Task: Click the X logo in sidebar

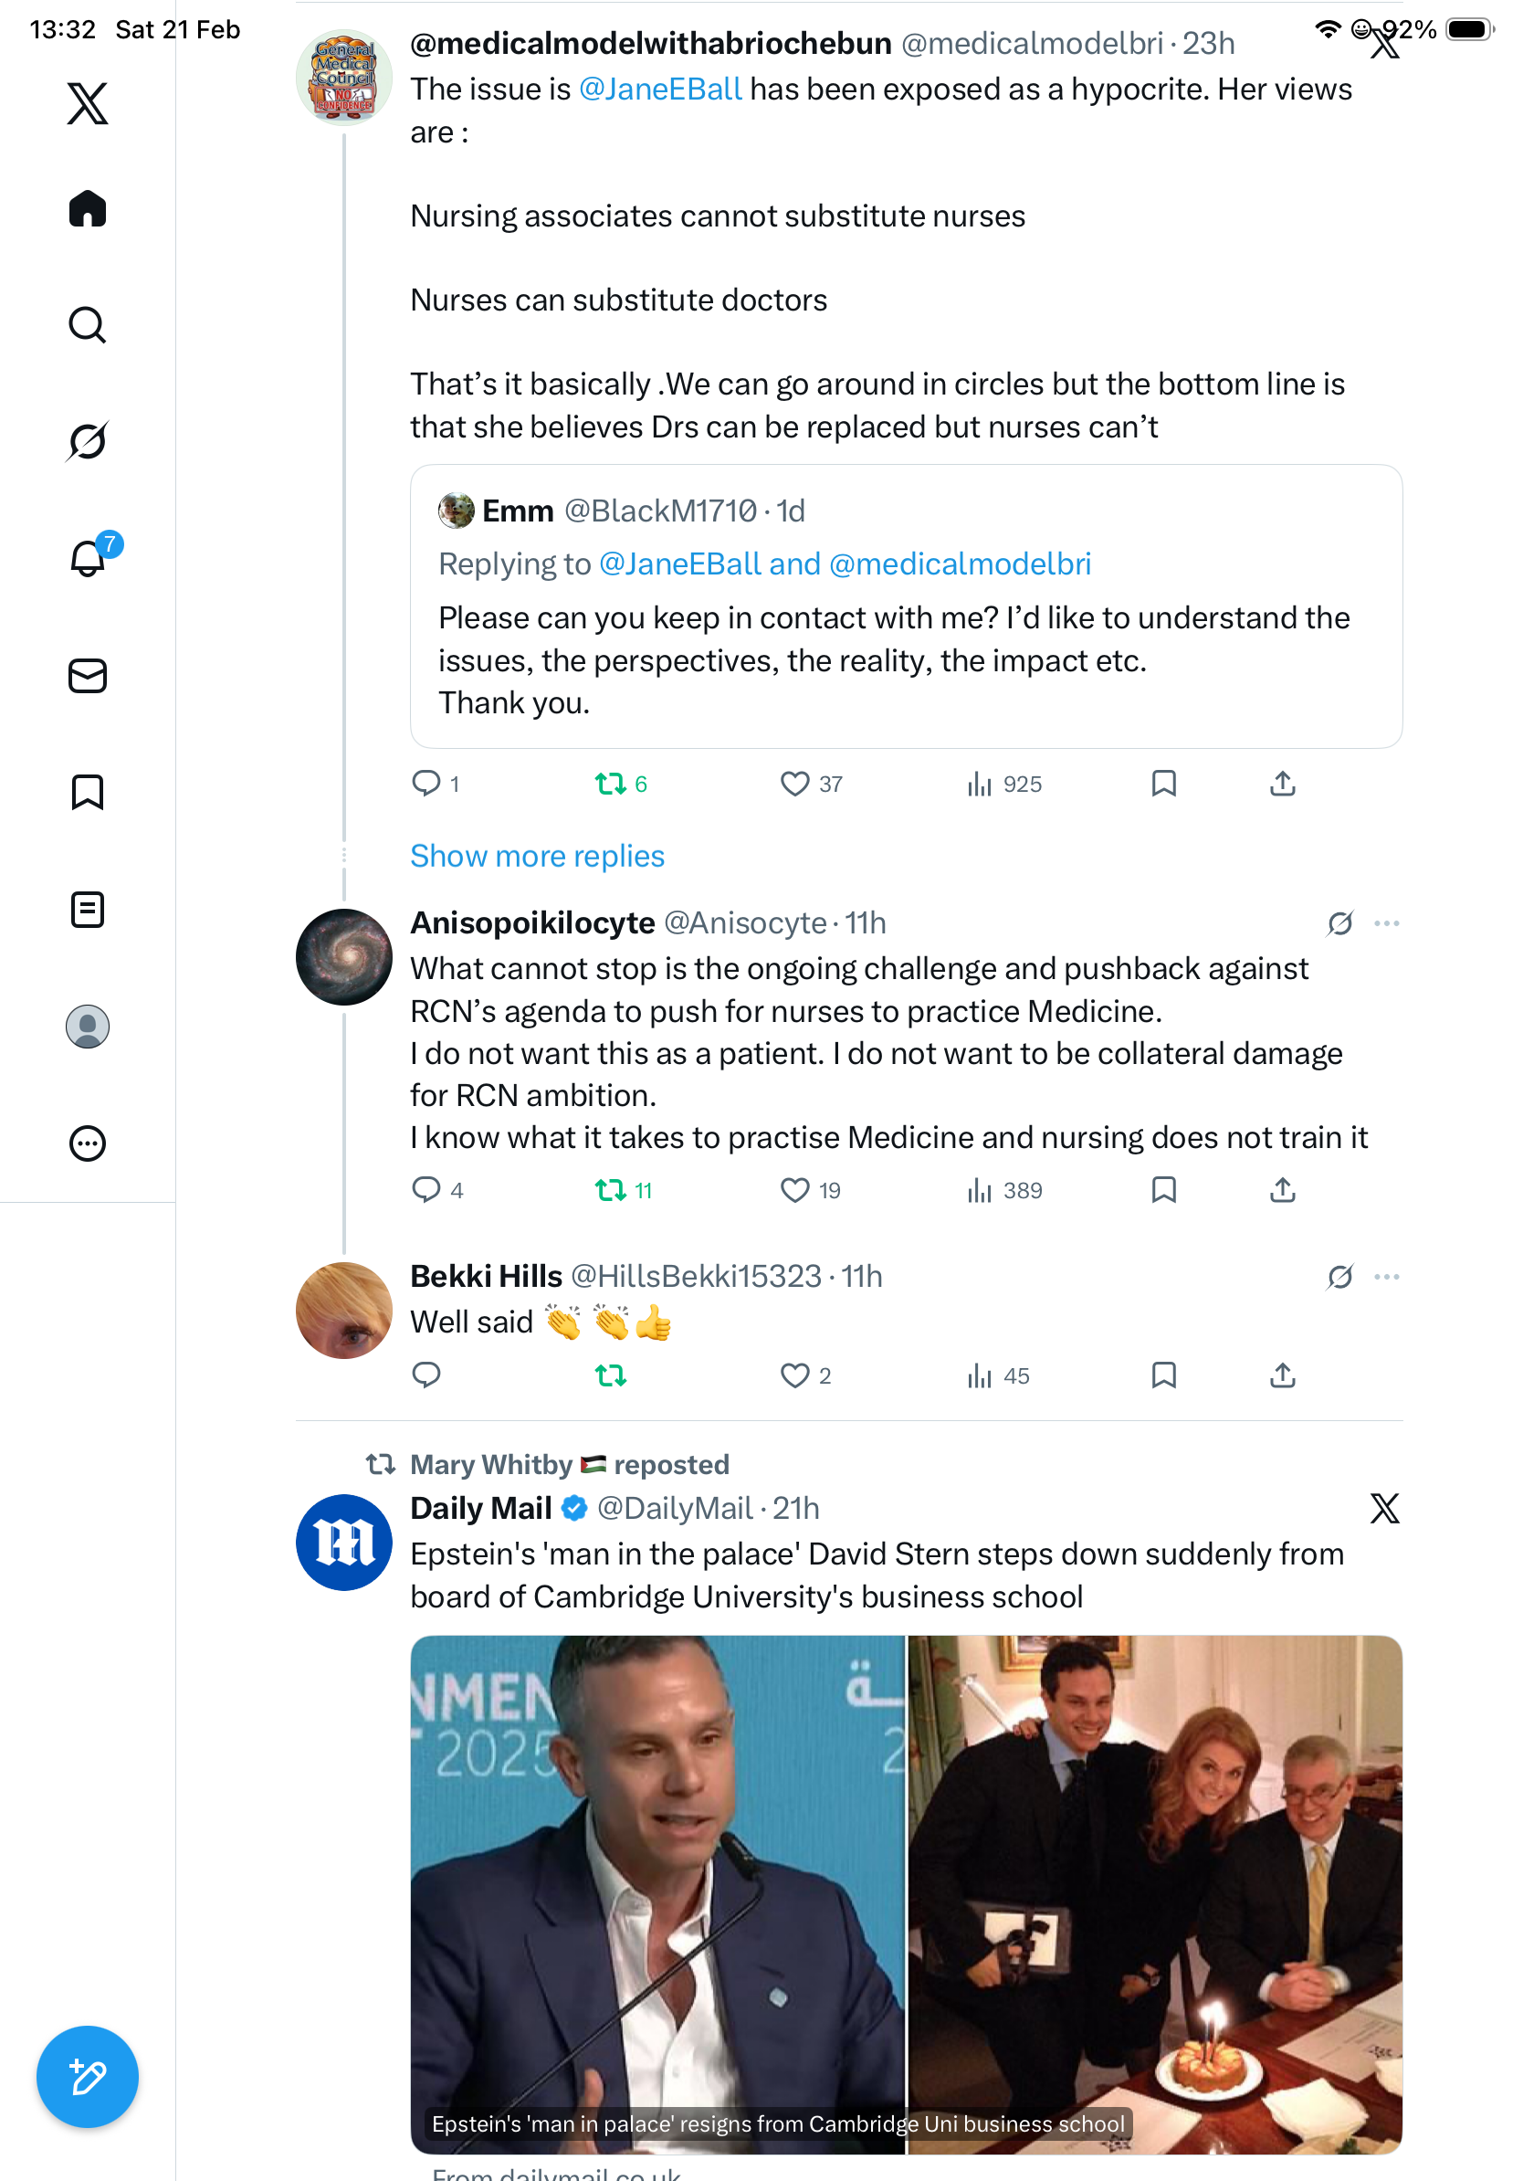Action: pyautogui.click(x=88, y=103)
